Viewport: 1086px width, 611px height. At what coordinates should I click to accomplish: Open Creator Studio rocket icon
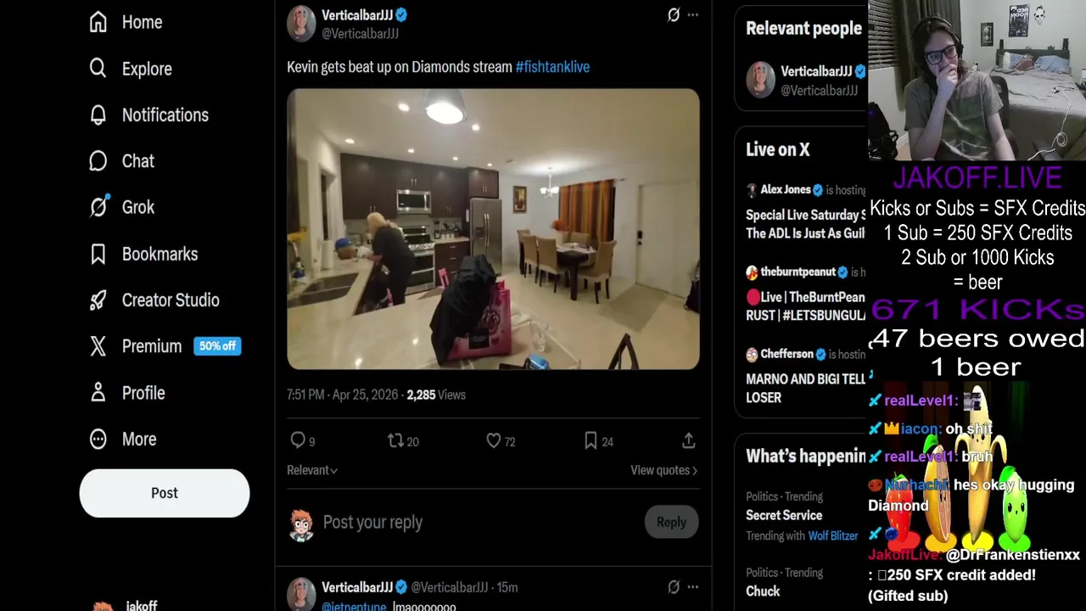pyautogui.click(x=98, y=300)
